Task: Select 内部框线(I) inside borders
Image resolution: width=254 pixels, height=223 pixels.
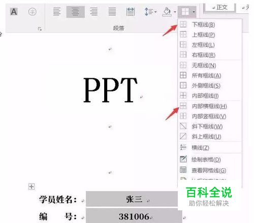Action: [x=210, y=96]
